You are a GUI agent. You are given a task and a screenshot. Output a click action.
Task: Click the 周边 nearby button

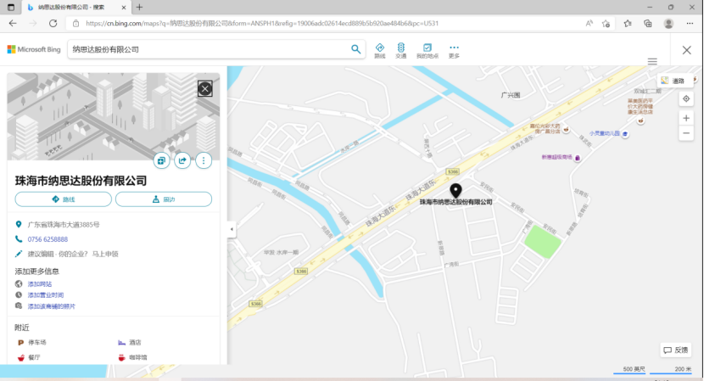(164, 199)
